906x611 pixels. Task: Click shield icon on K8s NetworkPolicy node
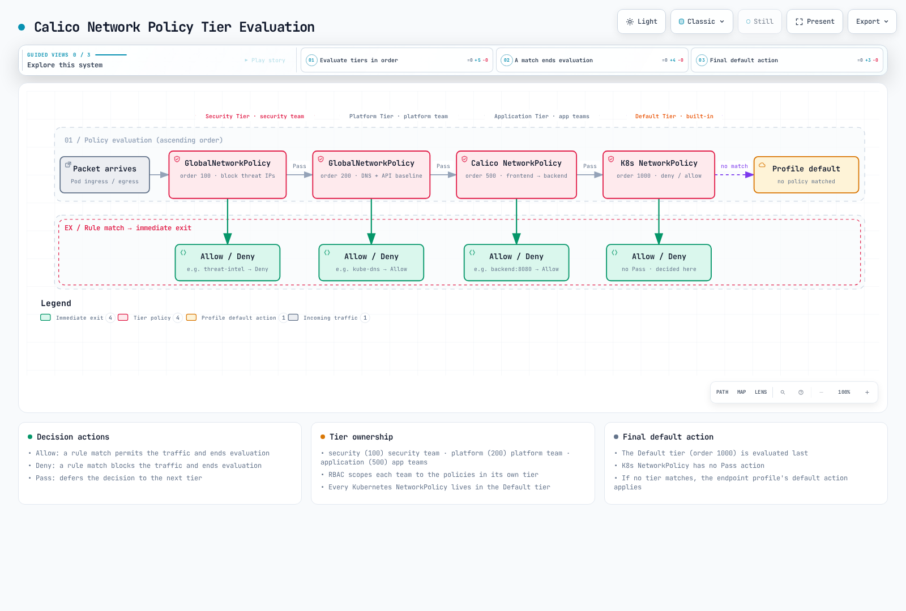click(x=611, y=160)
